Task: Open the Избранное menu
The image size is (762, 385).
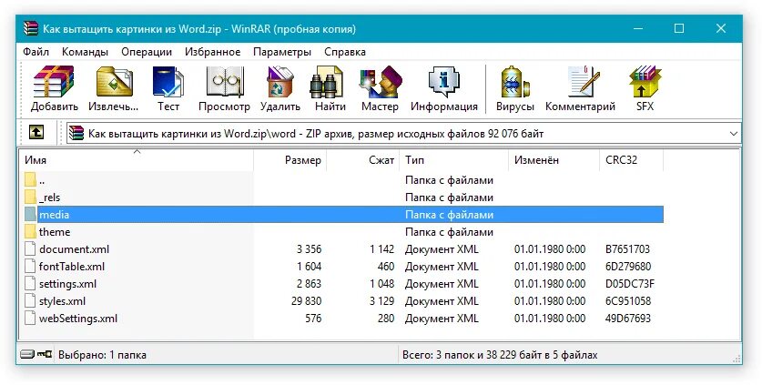Action: [212, 52]
